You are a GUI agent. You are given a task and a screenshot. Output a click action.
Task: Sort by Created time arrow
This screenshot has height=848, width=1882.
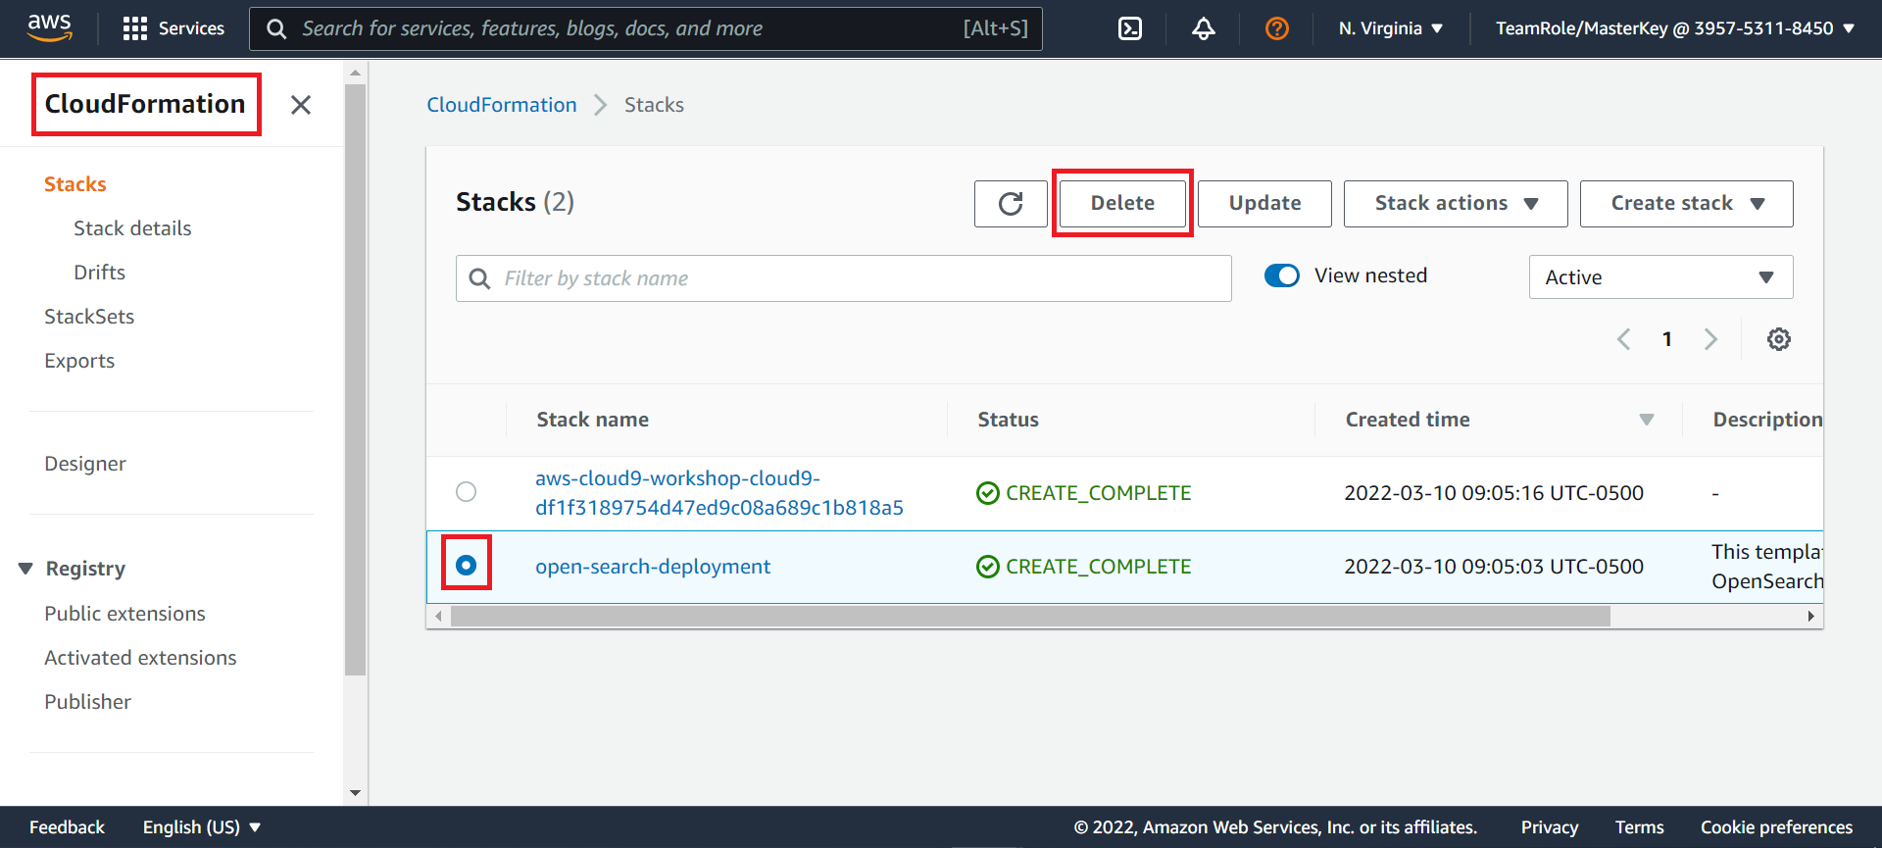point(1647,420)
